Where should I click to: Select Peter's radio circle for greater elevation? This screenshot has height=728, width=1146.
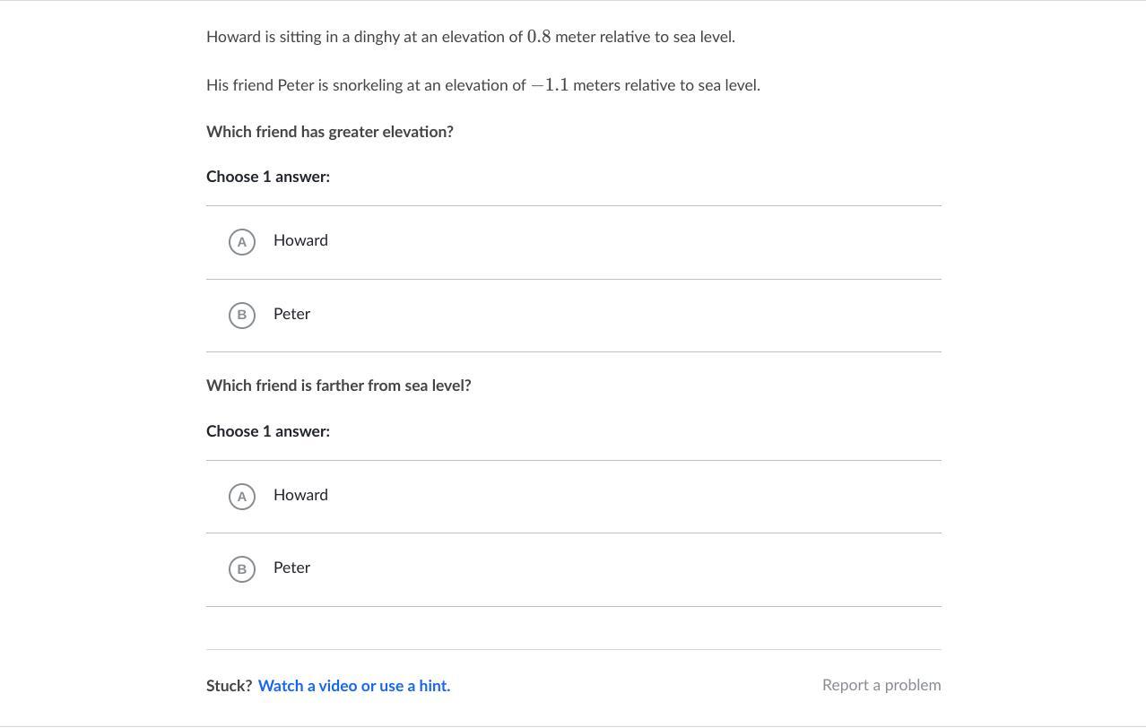tap(242, 315)
